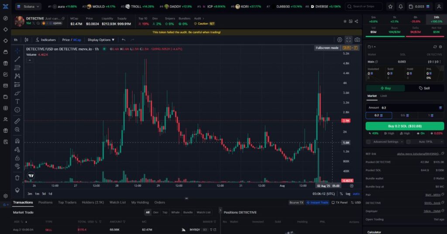Select the crosshair cursor tool
Screen dimensions: 447x234
tap(17, 51)
